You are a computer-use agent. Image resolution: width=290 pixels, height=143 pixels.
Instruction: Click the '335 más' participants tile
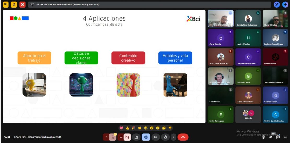[248, 114]
